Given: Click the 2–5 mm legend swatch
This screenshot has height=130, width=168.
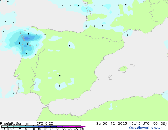Looking at the screenshot, I should pyautogui.click(x=23, y=127).
